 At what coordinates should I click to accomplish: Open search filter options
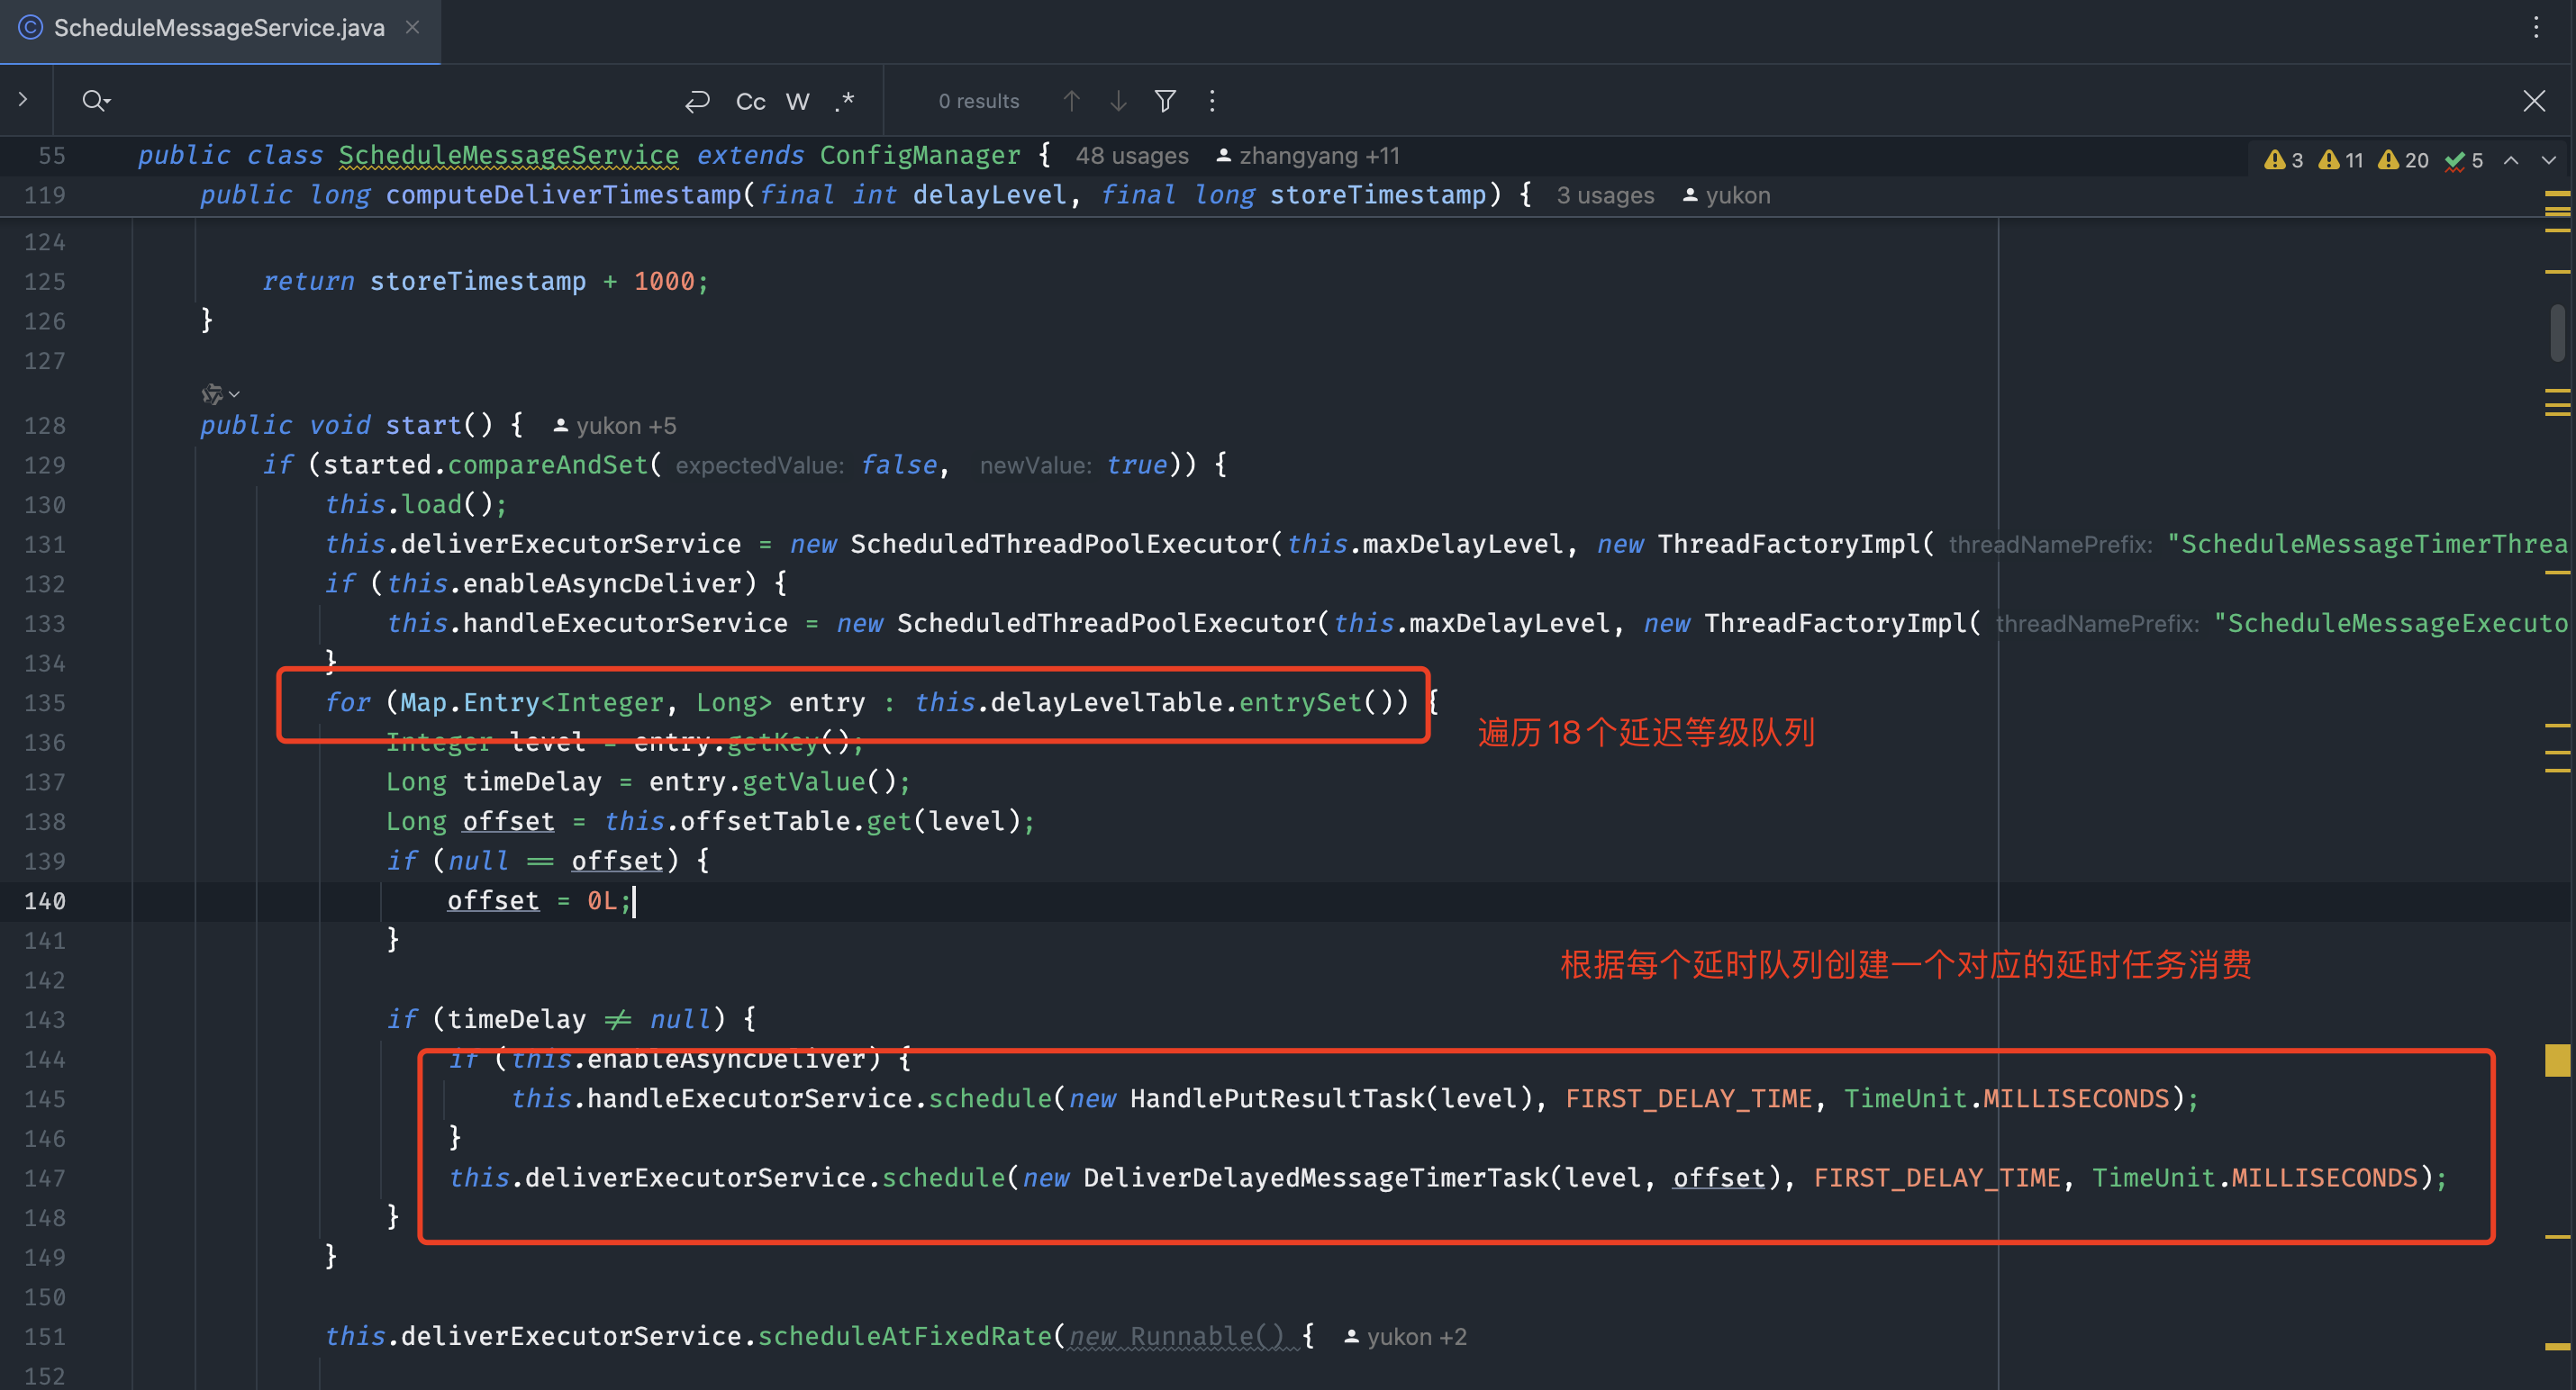[1165, 101]
